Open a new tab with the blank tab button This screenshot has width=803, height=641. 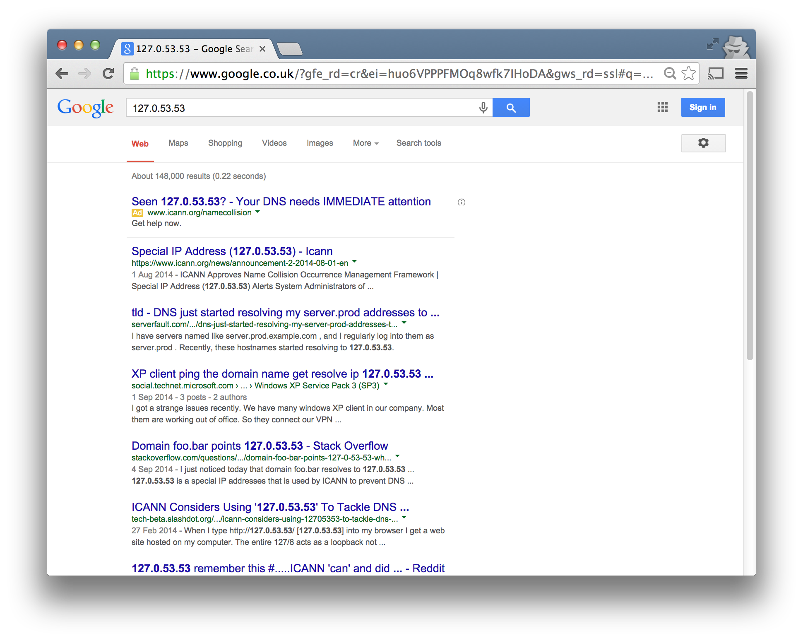point(290,49)
